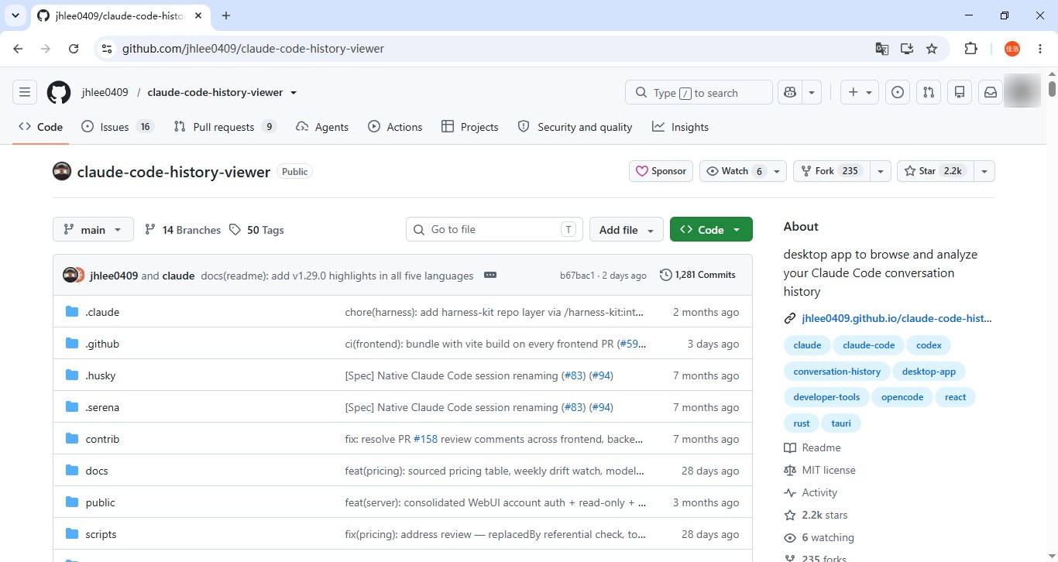Click the rust topic tag
The width and height of the screenshot is (1058, 562).
(x=802, y=423)
